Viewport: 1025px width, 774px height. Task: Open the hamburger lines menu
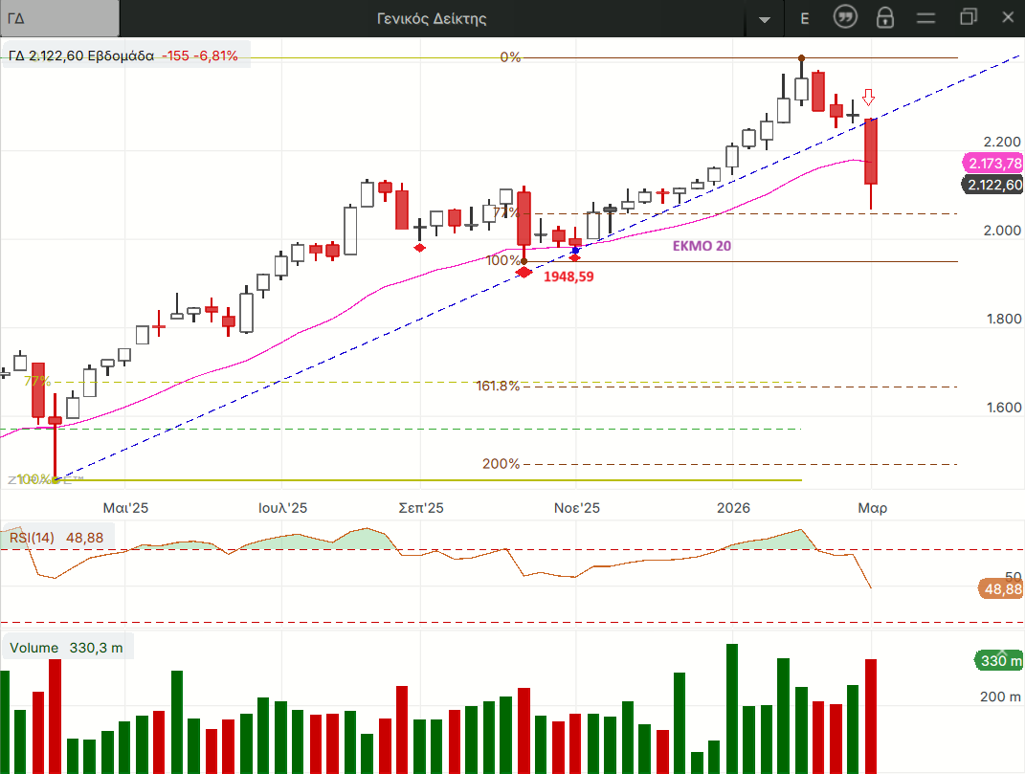coord(925,17)
